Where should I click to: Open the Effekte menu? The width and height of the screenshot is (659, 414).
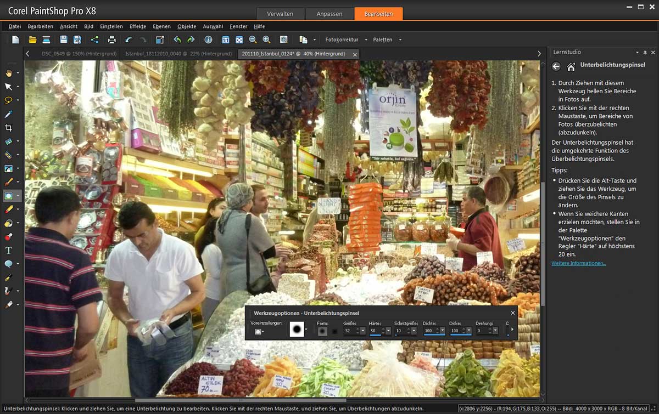click(137, 26)
